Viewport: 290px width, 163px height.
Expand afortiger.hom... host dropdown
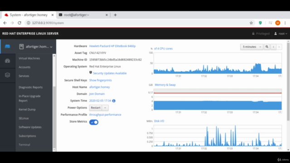click(x=36, y=47)
